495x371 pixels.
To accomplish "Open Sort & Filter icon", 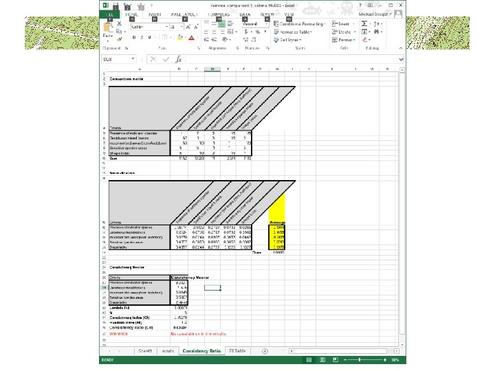I will coord(376,23).
